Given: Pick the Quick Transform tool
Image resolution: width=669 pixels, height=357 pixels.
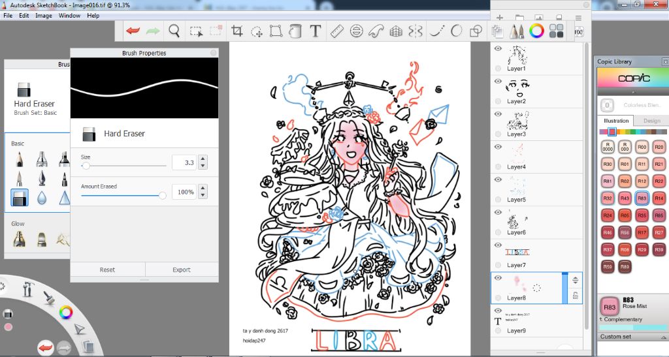Looking at the screenshot, I should pos(257,31).
